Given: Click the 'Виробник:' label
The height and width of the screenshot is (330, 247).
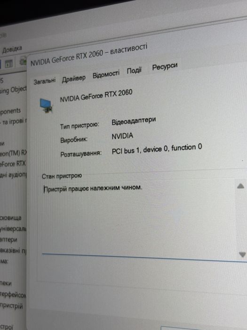Looking at the screenshot, I should [x=74, y=140].
